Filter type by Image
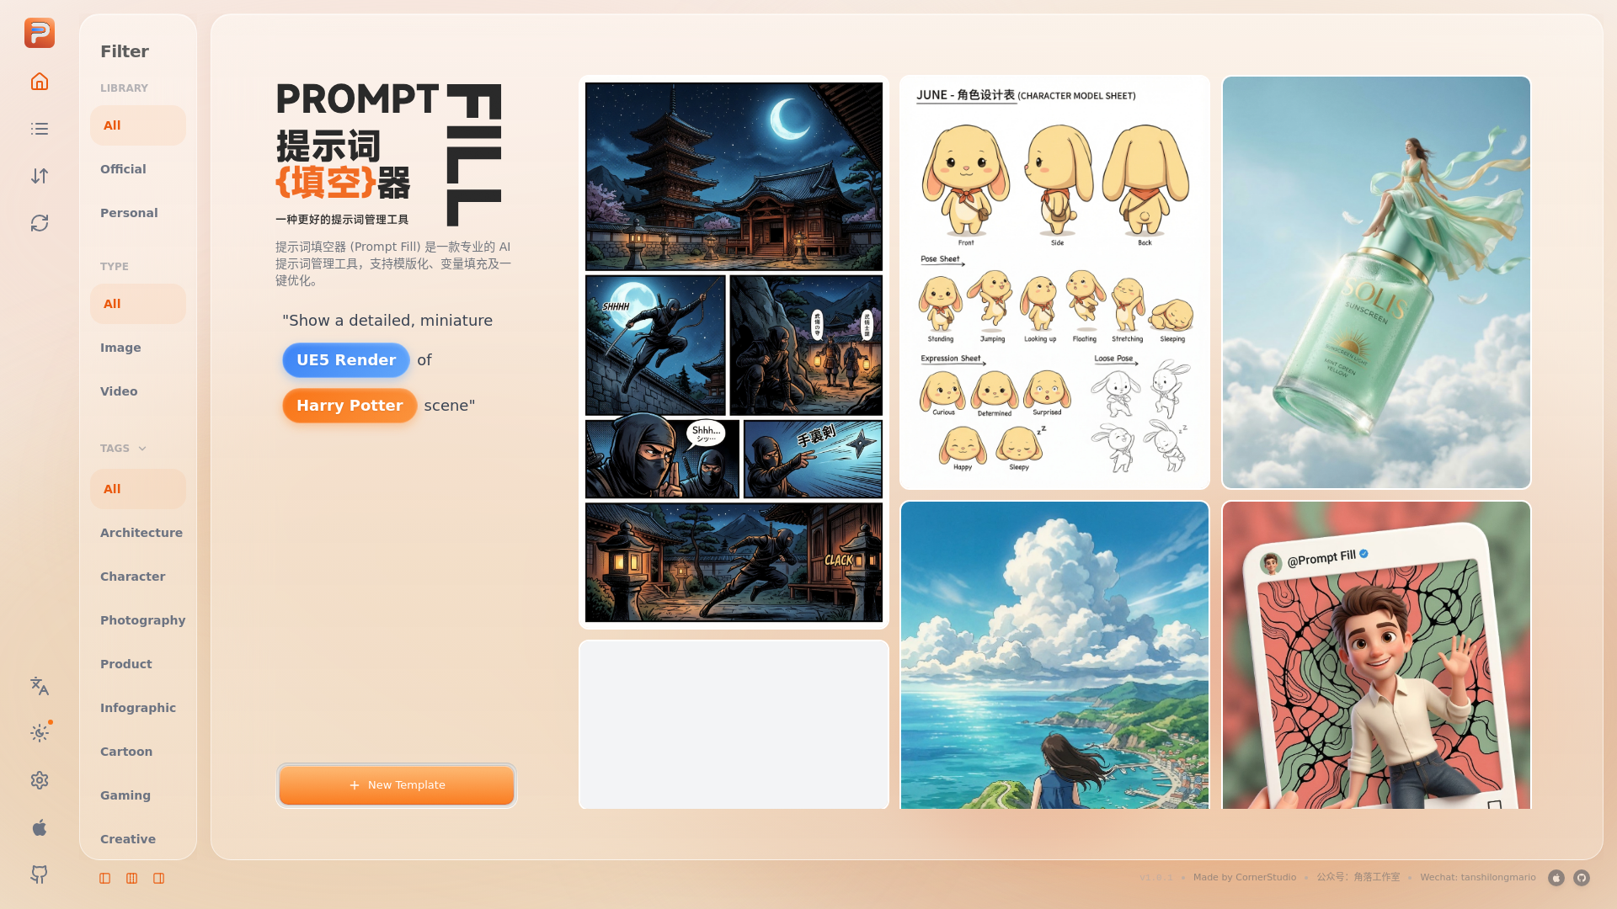The image size is (1617, 909). (x=138, y=348)
